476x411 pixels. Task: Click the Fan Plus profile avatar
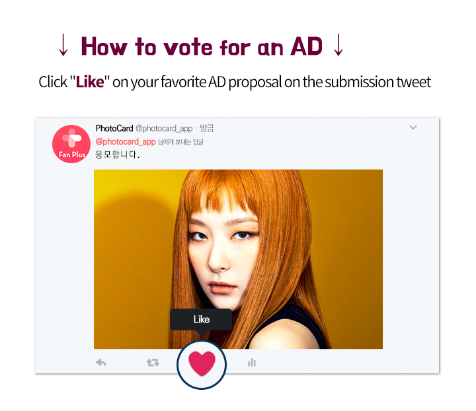pos(71,144)
